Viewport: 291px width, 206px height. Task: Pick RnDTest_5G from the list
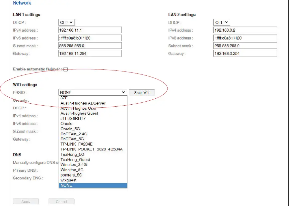coord(93,139)
